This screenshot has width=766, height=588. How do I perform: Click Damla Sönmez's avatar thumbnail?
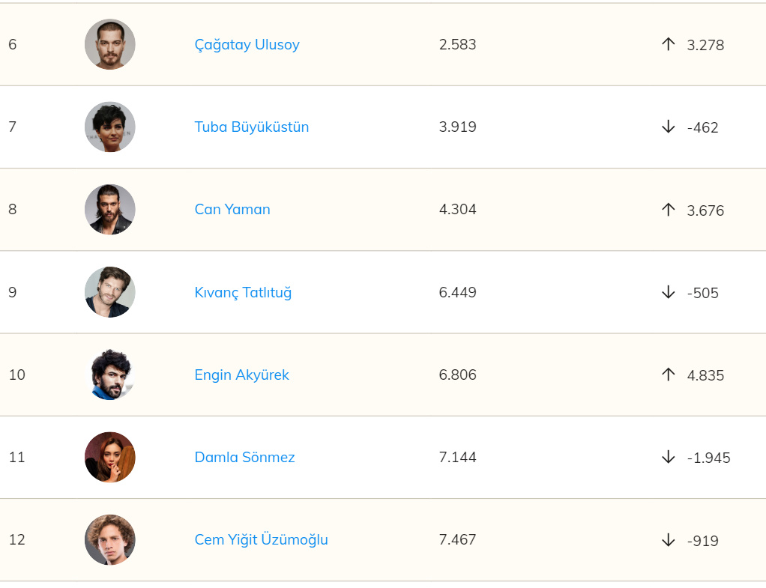point(110,457)
